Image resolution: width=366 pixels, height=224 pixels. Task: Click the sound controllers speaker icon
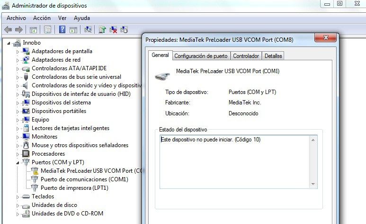[x=25, y=85]
